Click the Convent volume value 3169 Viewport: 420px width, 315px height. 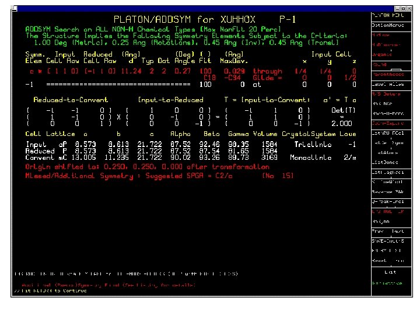(x=269, y=157)
